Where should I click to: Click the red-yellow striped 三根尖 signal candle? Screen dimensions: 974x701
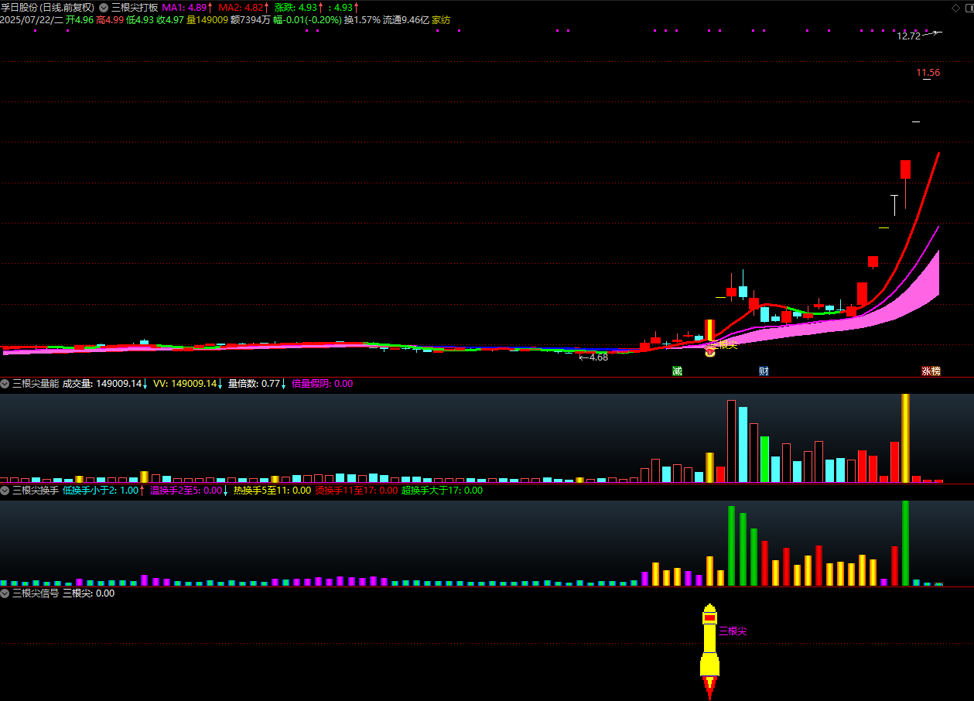click(709, 330)
